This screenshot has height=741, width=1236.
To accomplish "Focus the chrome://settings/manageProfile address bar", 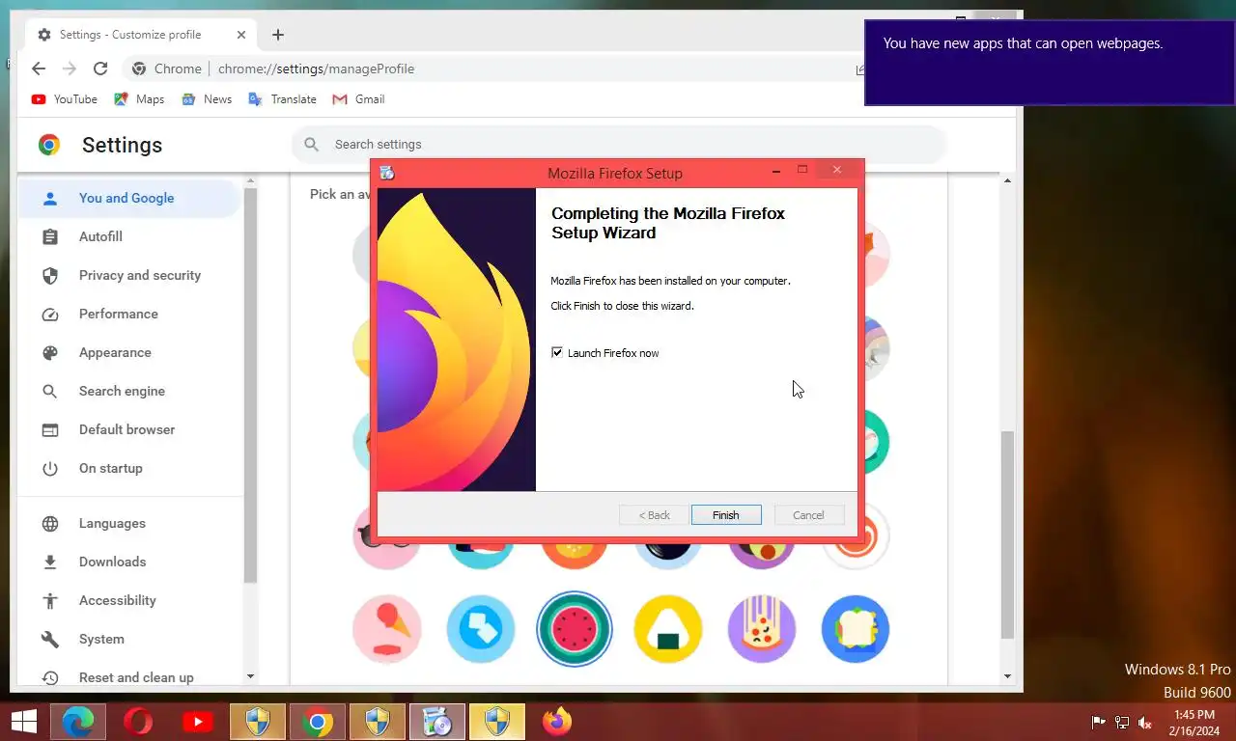I will [316, 69].
